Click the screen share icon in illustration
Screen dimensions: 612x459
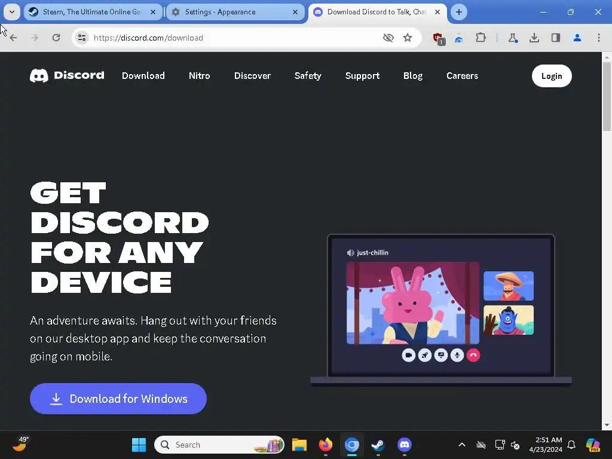(441, 355)
